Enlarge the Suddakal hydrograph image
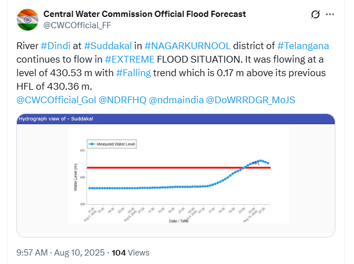This screenshot has width=354, height=264. click(x=176, y=174)
